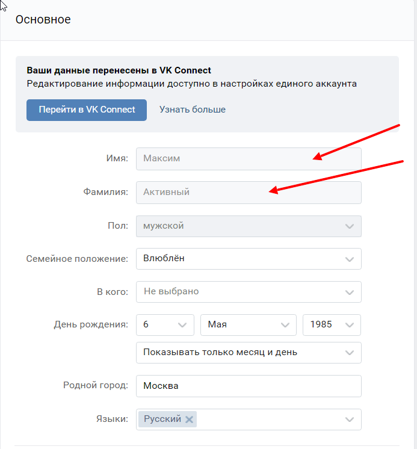This screenshot has height=449, width=417.
Task: Select the Семейное положение Влюблён dropdown
Action: click(249, 259)
